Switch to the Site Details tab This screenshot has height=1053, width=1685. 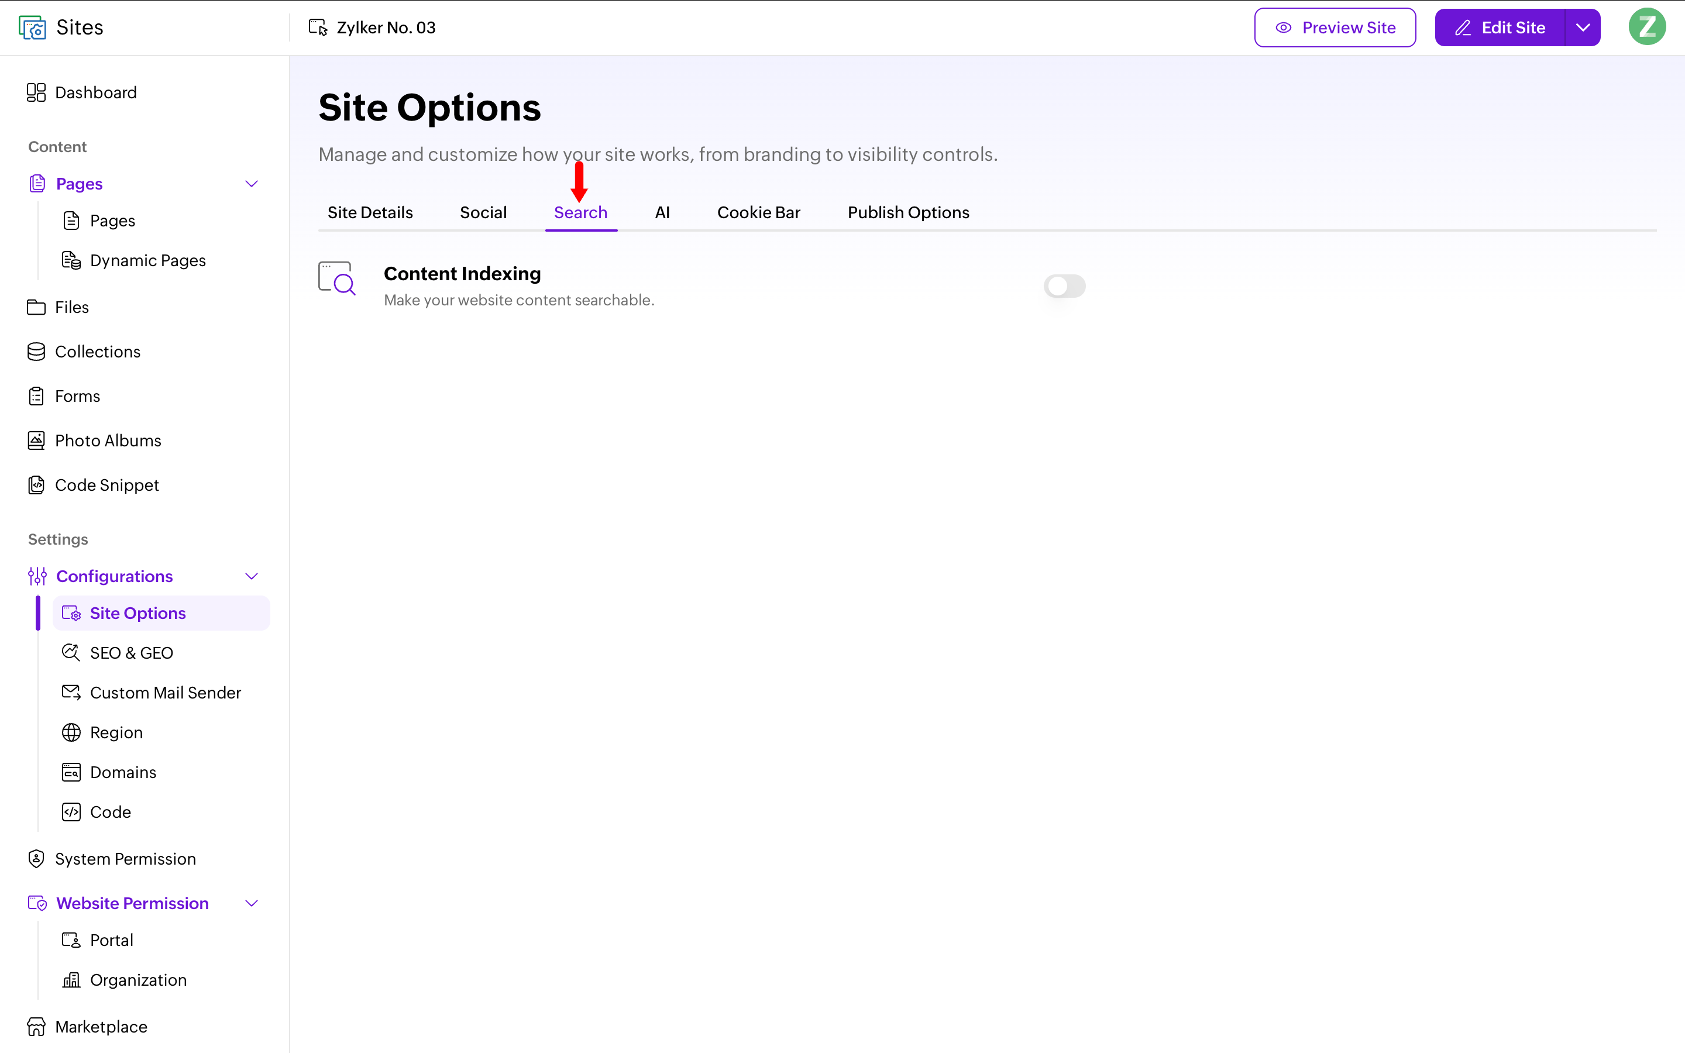(x=370, y=212)
